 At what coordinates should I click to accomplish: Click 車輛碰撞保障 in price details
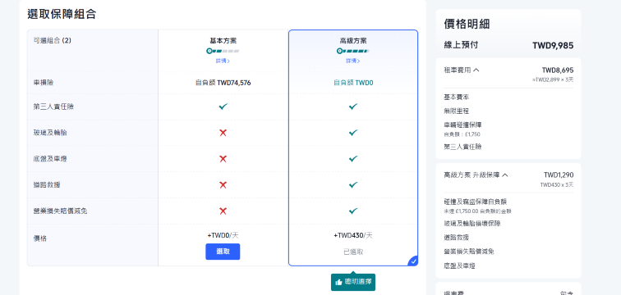463,125
